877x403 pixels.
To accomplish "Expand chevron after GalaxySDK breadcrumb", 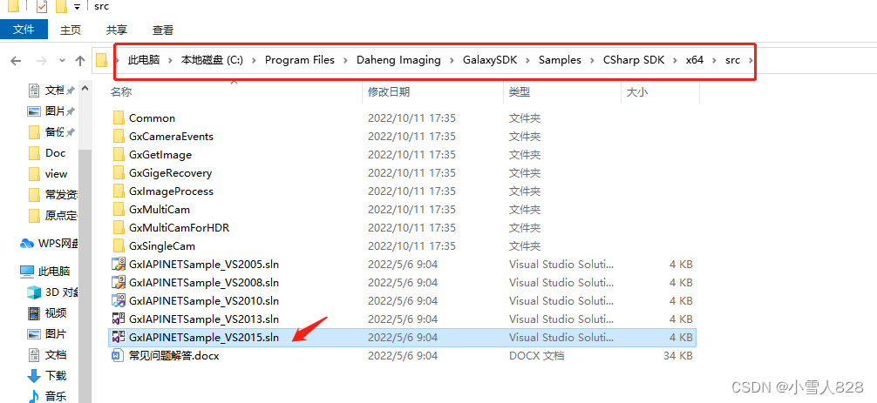I will click(x=529, y=60).
